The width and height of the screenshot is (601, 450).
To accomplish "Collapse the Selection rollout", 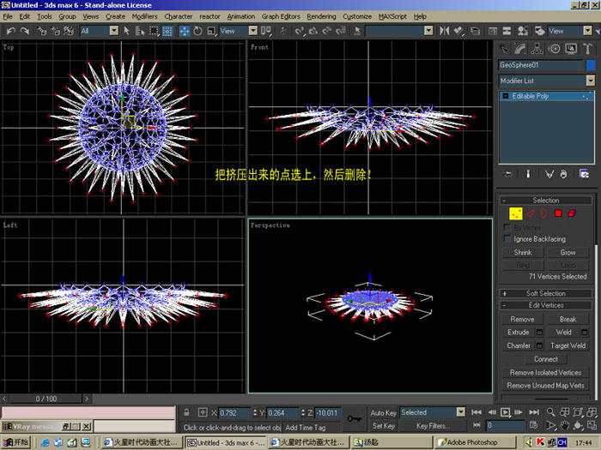I will 546,200.
